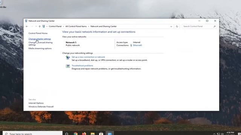
Task: Close the Network and Sharing Center window
Action: click(x=215, y=21)
